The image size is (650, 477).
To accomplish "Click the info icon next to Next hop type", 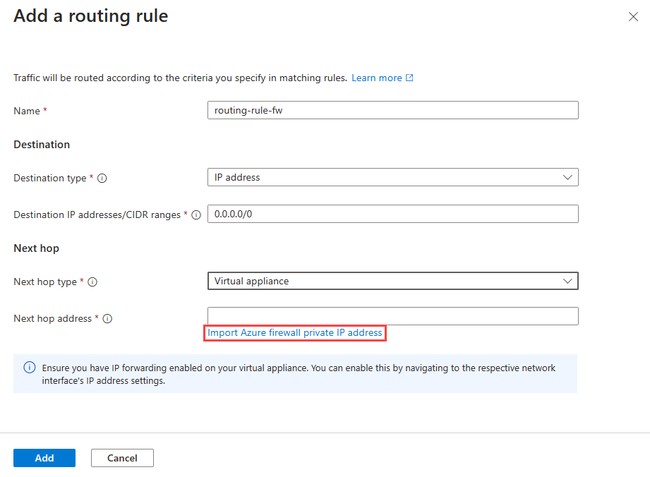I will 94,282.
